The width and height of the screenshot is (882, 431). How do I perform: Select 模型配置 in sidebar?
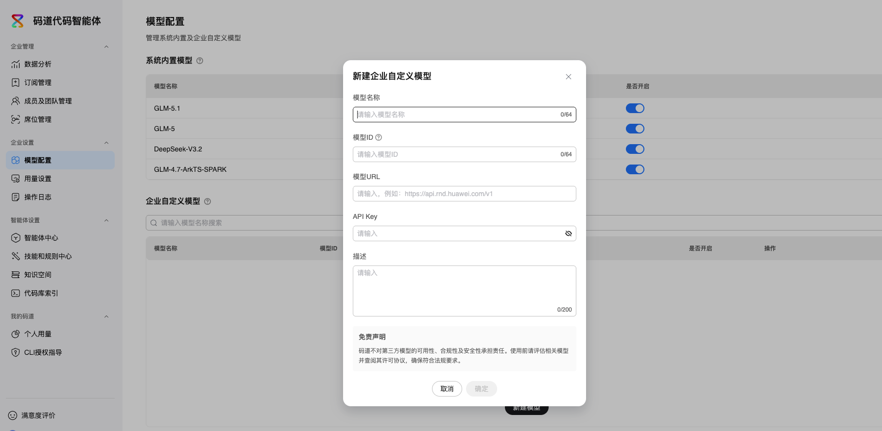[x=60, y=160]
